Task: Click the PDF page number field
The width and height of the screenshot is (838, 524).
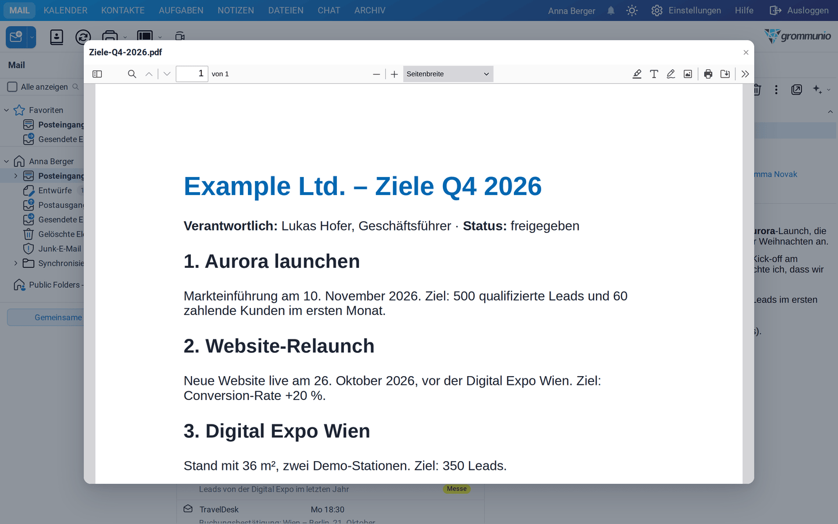Action: click(192, 74)
